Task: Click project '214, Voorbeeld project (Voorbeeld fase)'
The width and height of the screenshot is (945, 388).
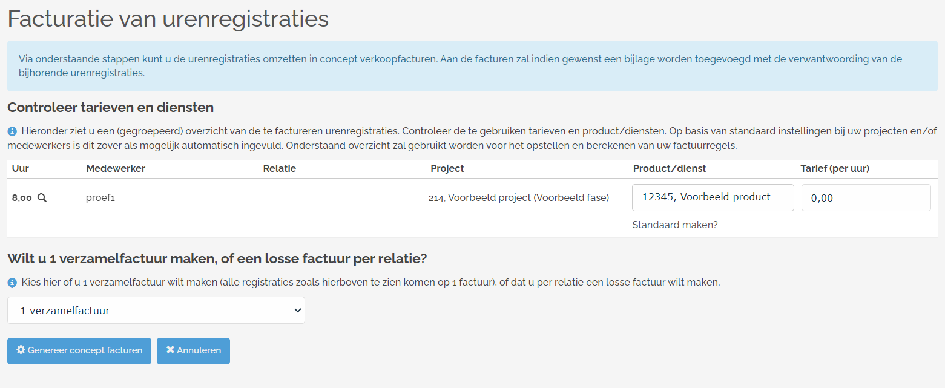Action: pos(519,197)
